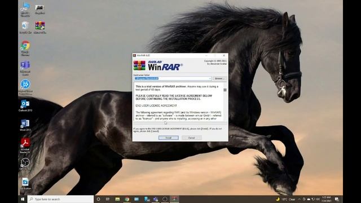
Task: Open the Action Center notifications icon
Action: (x=337, y=199)
